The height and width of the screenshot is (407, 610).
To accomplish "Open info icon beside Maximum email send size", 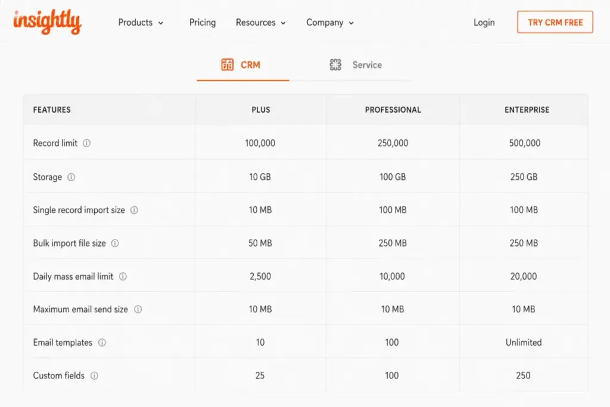I will pos(138,309).
